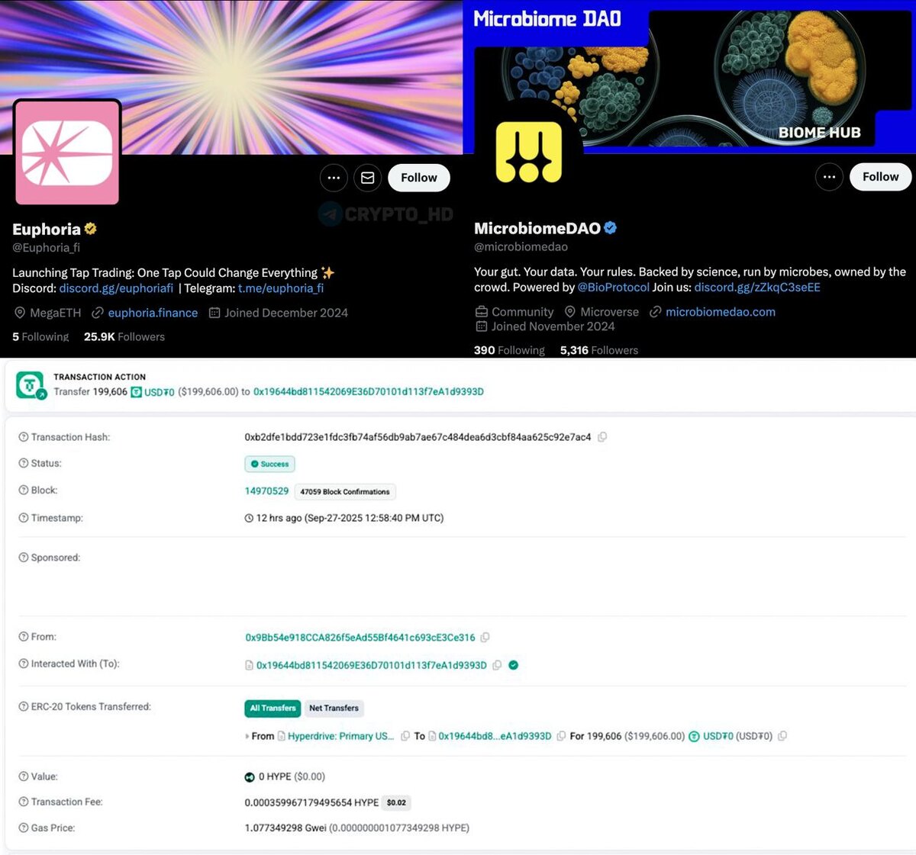Open MicrobiomeDAO's three-dot menu
The image size is (916, 855).
tap(829, 177)
